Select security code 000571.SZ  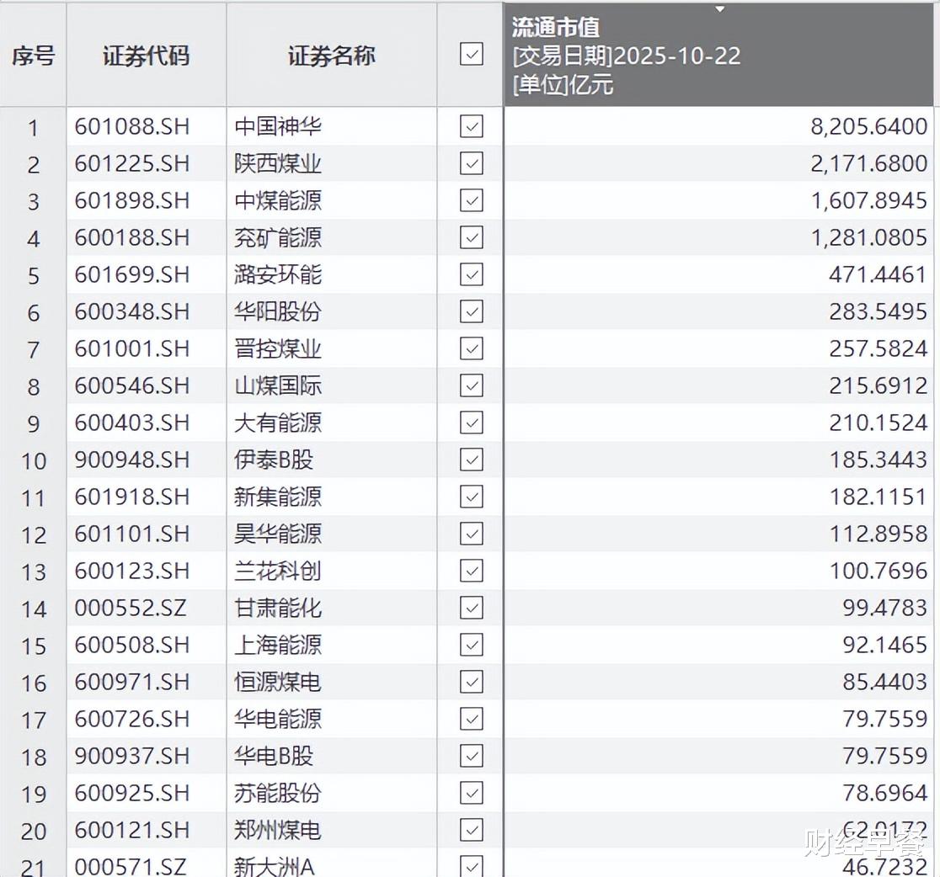coord(130,866)
